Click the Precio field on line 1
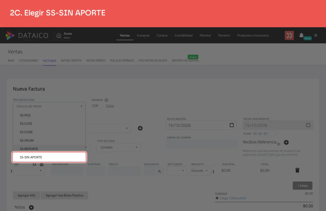326x211 pixels. [x=124, y=171]
